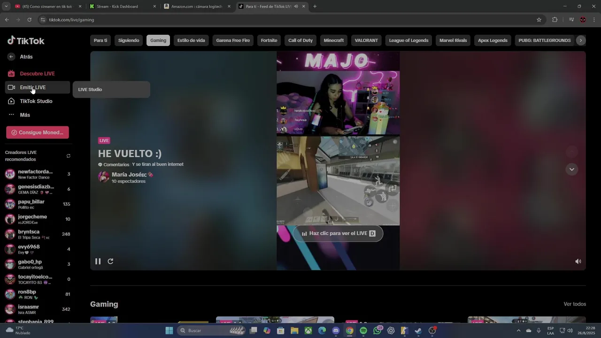Viewport: 601px width, 338px height.
Task: Select the Estilo de vida tab
Action: 191,40
